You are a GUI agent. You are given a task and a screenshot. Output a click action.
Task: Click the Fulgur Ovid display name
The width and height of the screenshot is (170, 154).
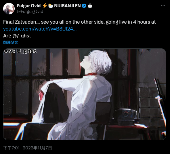pos(29,6)
